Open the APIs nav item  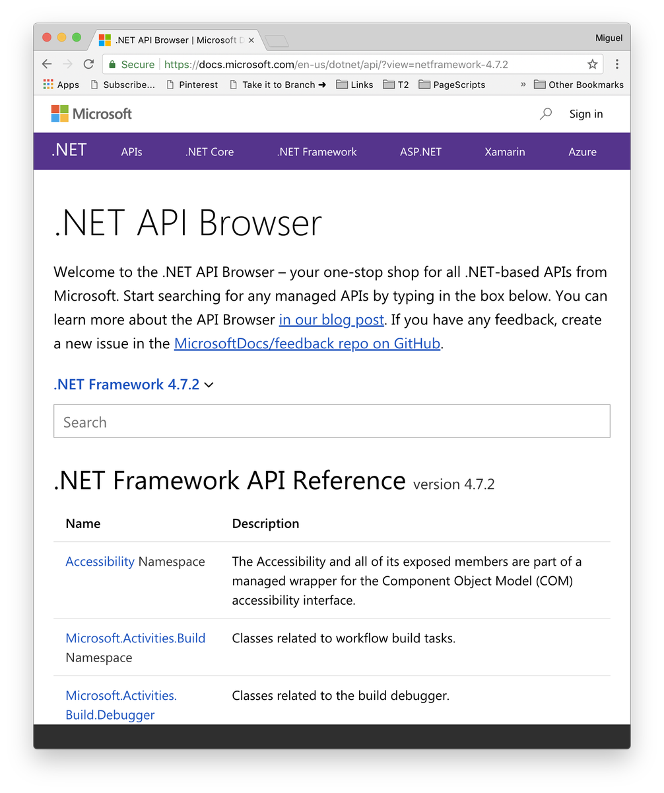click(x=131, y=151)
